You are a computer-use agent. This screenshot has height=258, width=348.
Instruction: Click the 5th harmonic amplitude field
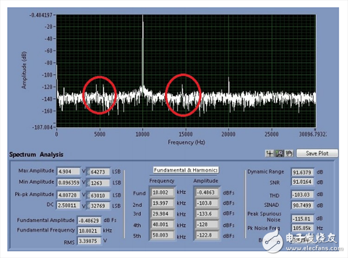(207, 235)
